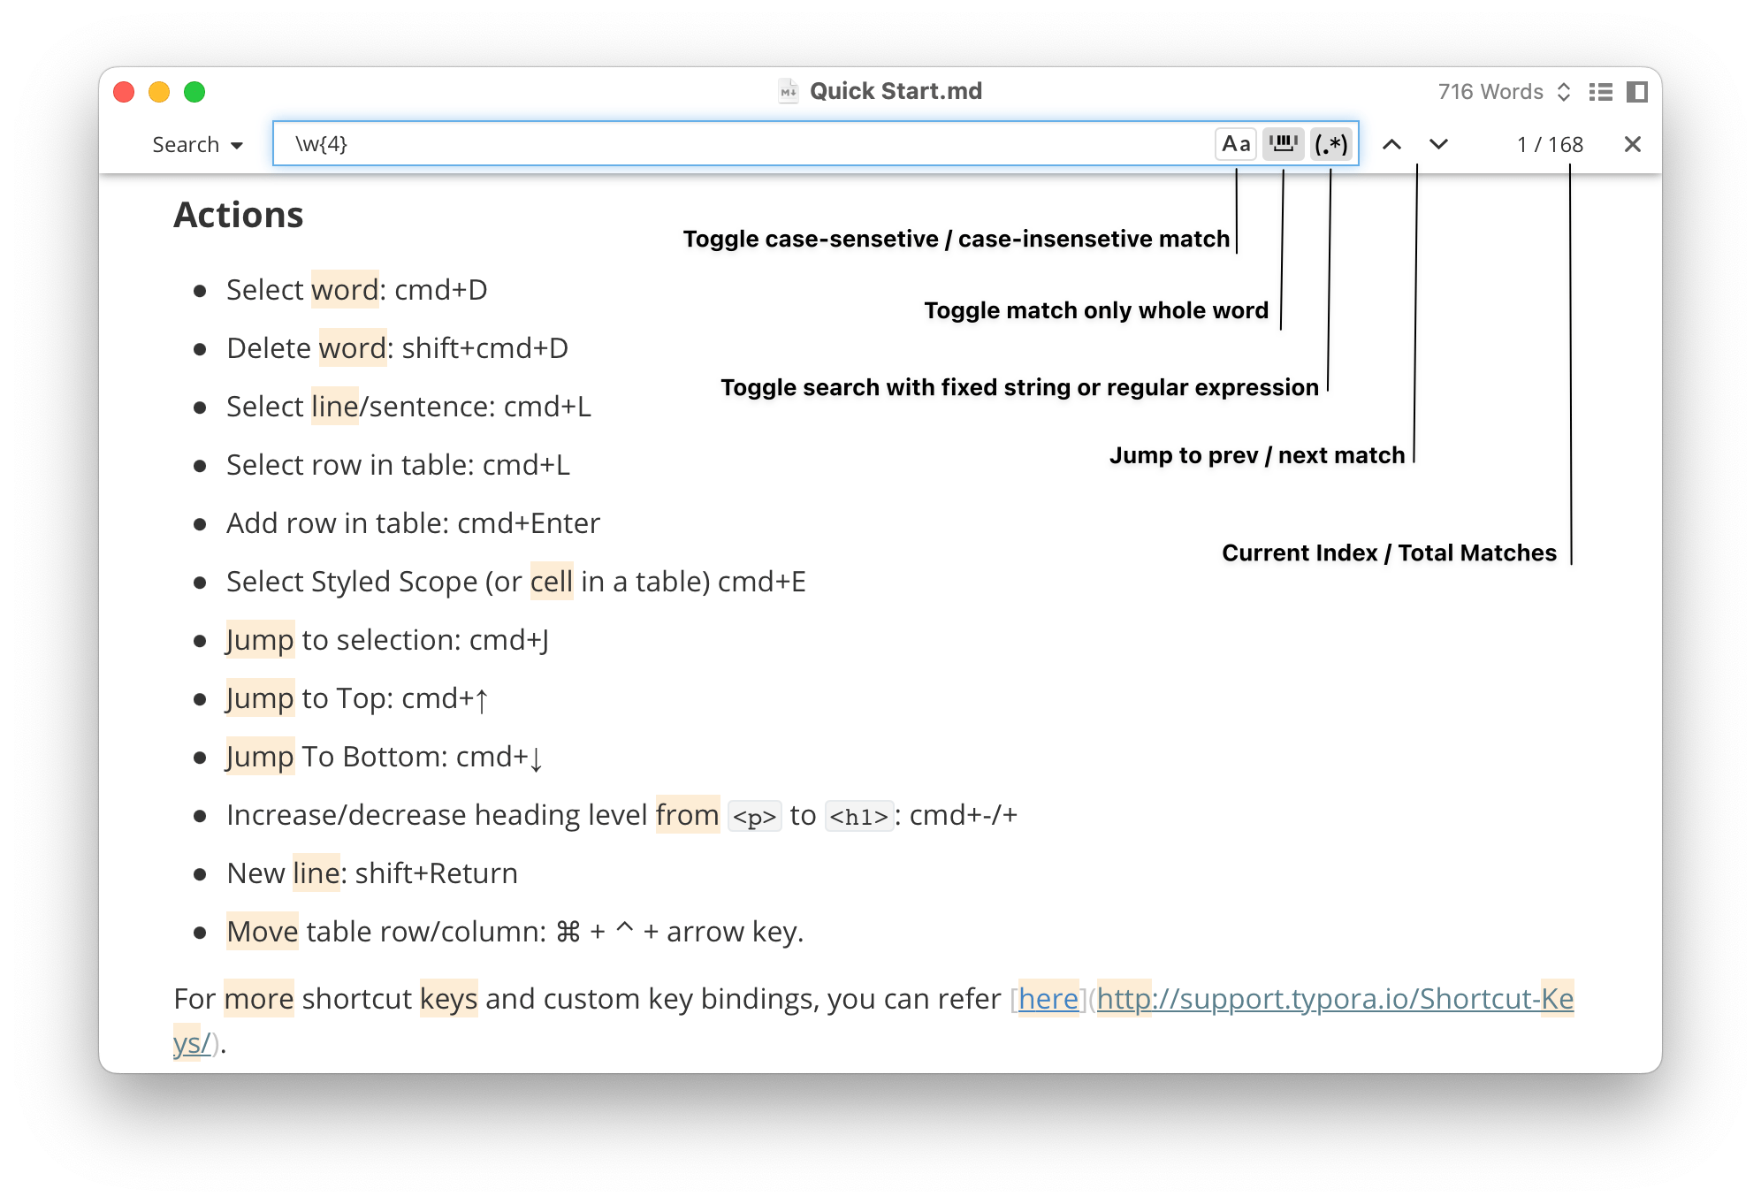The image size is (1761, 1204).
Task: Click 'Move table row/column' list item
Action: point(515,932)
